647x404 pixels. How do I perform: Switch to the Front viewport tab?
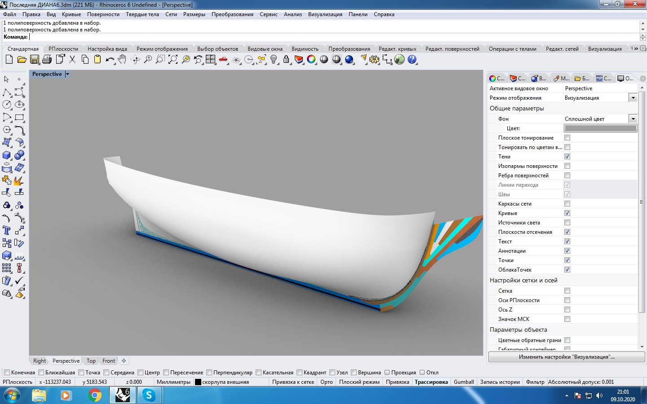[x=109, y=361]
